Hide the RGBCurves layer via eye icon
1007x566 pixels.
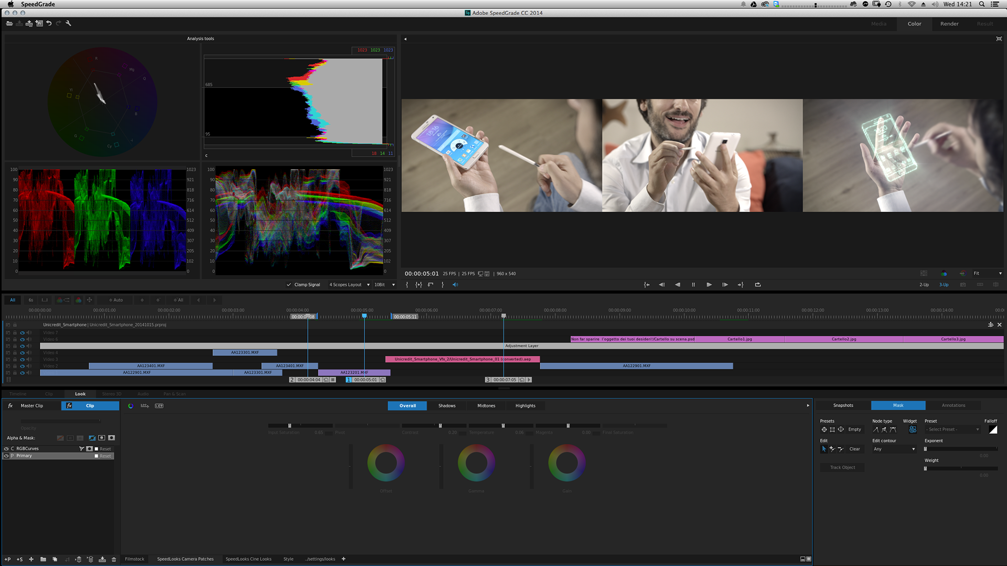6,449
